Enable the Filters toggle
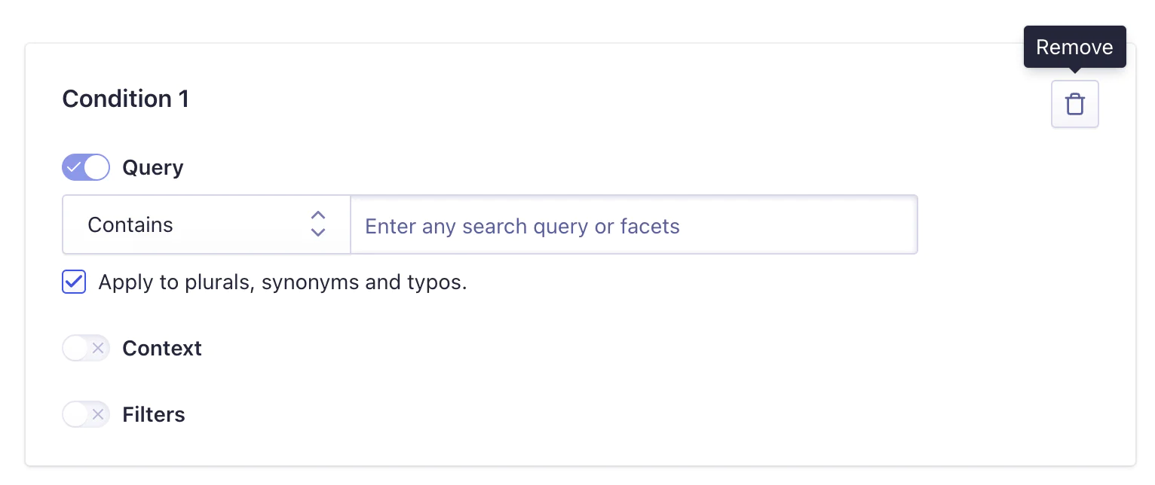The height and width of the screenshot is (485, 1155). tap(86, 414)
